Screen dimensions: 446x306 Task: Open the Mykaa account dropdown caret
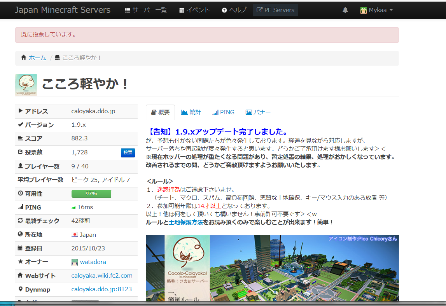point(391,10)
